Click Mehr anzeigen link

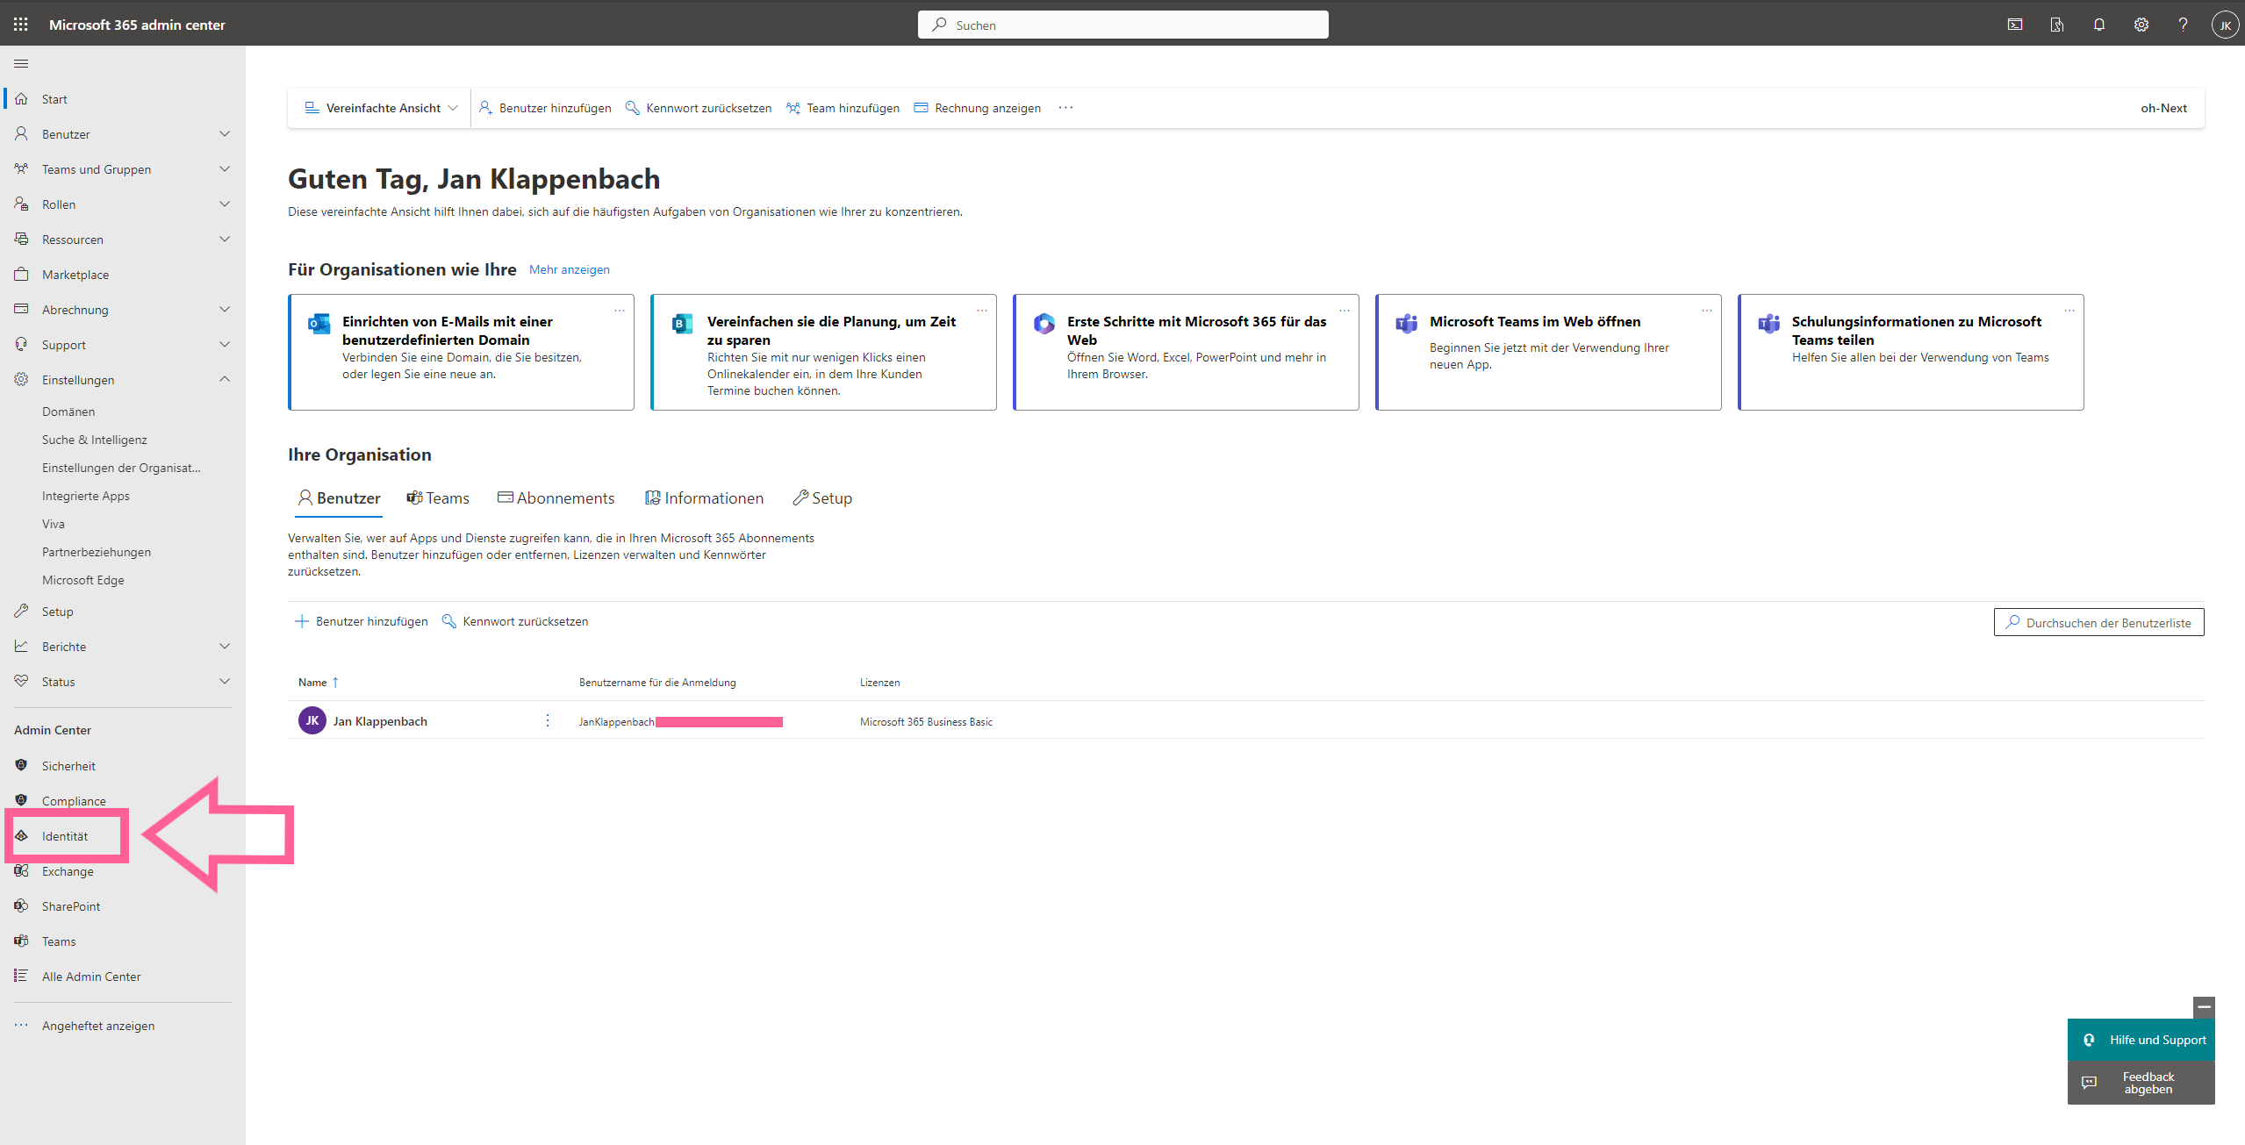569,269
